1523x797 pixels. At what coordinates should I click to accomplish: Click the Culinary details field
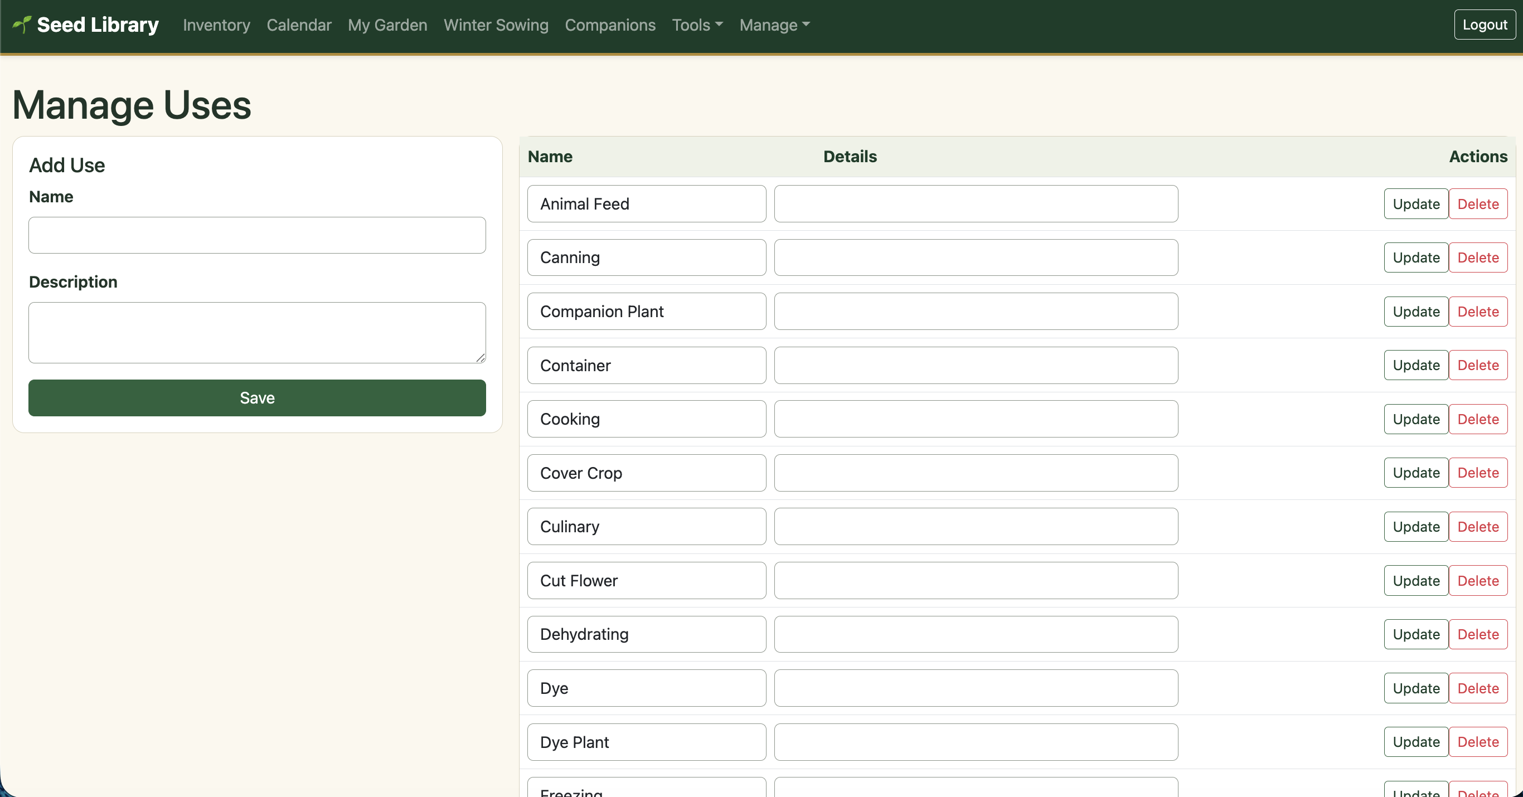pyautogui.click(x=976, y=527)
